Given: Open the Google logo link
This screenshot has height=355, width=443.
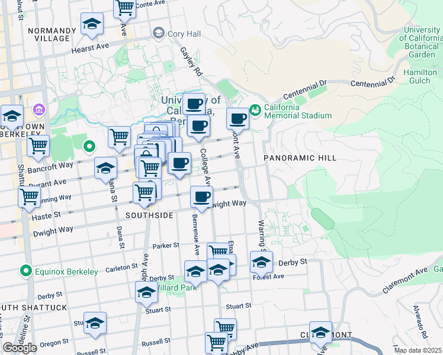Looking at the screenshot, I should 20,348.
